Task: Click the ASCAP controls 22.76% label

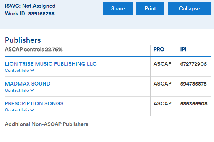Action: tap(34, 49)
